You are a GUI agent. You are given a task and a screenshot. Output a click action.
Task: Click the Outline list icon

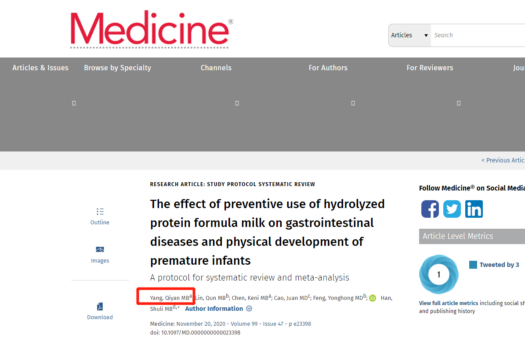click(x=100, y=212)
